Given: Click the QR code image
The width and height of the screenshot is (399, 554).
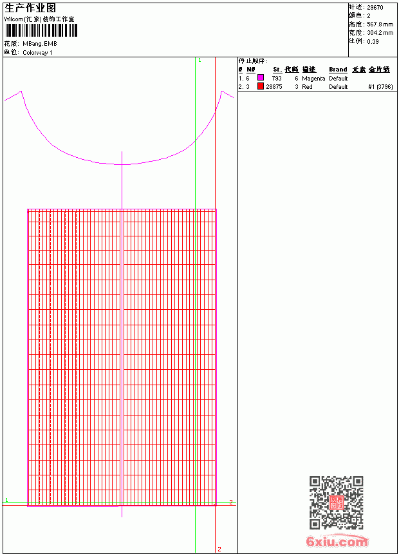Looking at the screenshot, I should click(x=337, y=502).
